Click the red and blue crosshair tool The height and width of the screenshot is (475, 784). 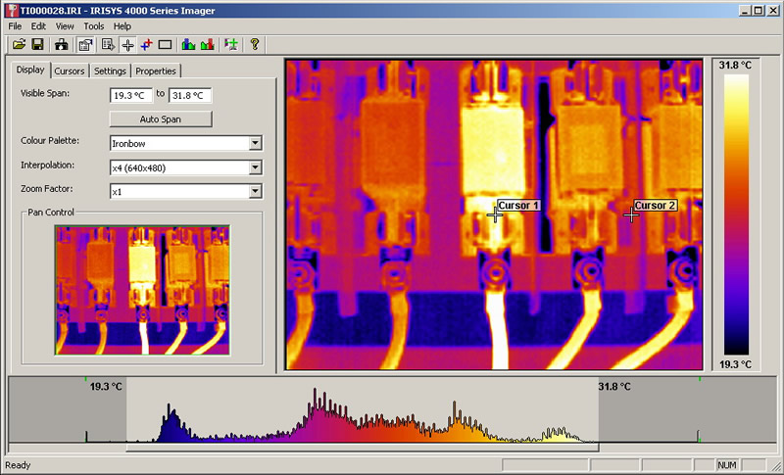(146, 44)
